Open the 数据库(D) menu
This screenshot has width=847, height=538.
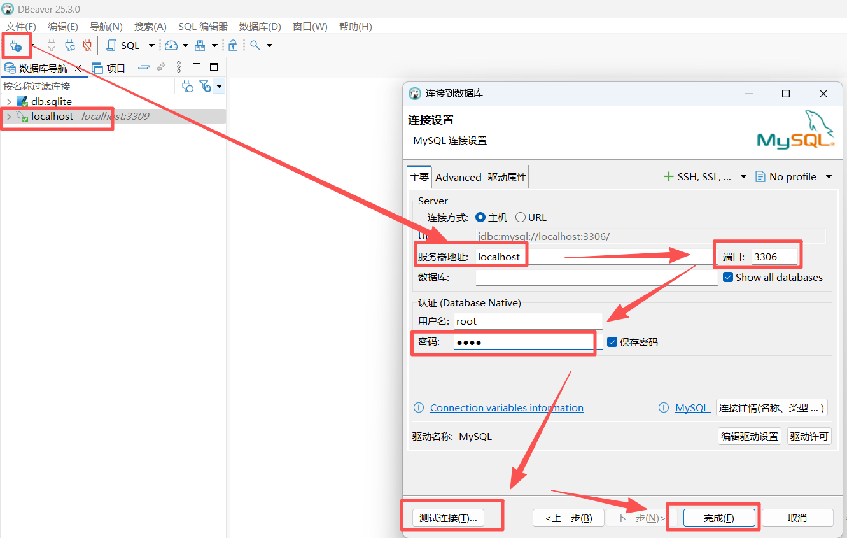click(x=260, y=26)
